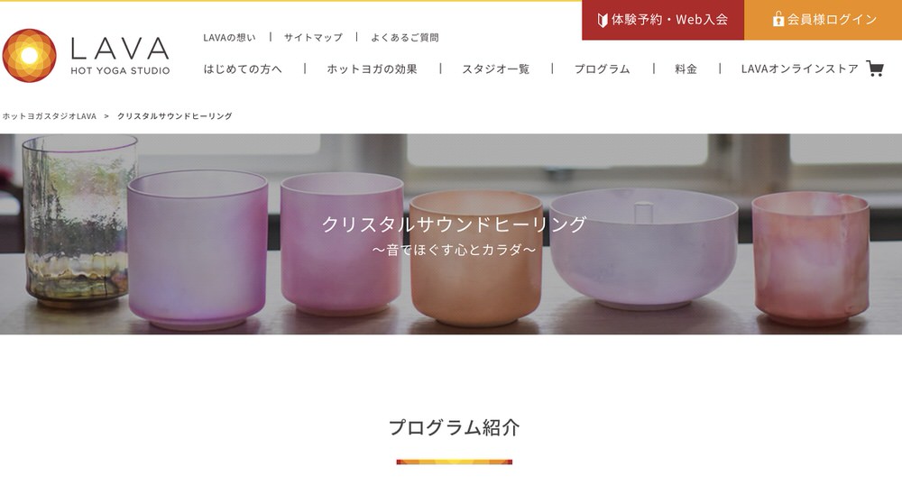Open プログラム menu item

pos(603,69)
